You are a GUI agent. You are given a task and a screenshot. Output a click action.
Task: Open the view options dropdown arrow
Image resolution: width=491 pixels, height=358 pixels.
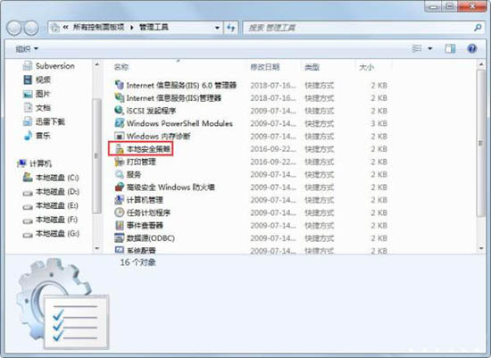[x=430, y=48]
